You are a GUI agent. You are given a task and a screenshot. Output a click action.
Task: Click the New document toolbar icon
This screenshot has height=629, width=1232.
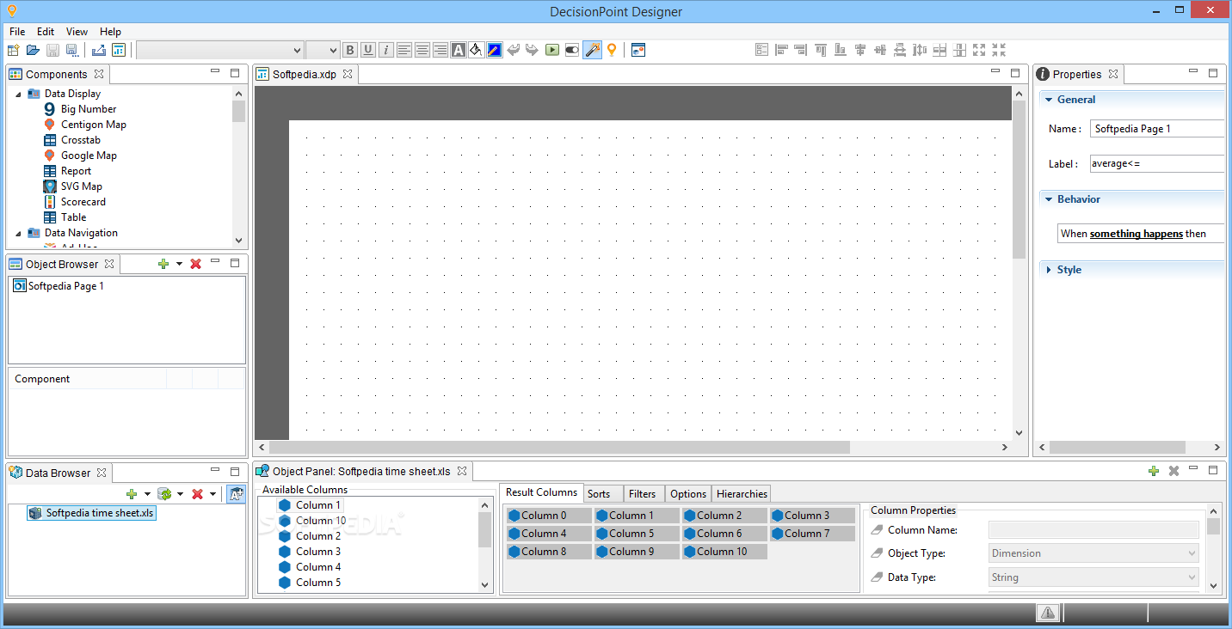(x=13, y=50)
